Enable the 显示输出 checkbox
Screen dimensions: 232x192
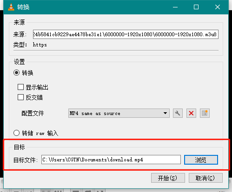20,87
